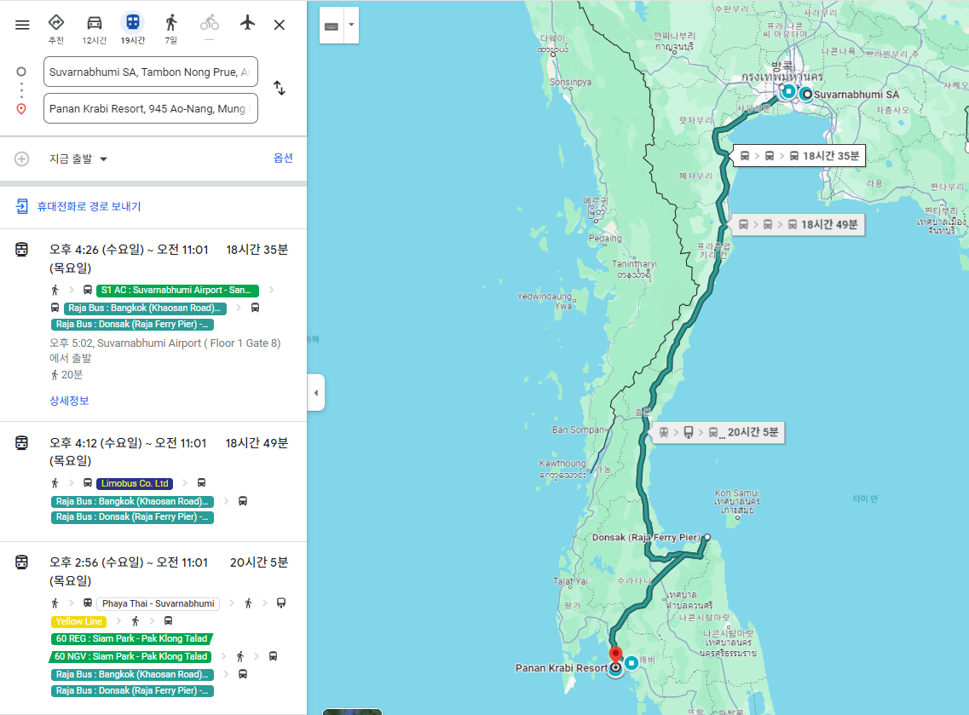Click the Kawthoung map label
Viewport: 969px width, 715px height.
click(562, 470)
